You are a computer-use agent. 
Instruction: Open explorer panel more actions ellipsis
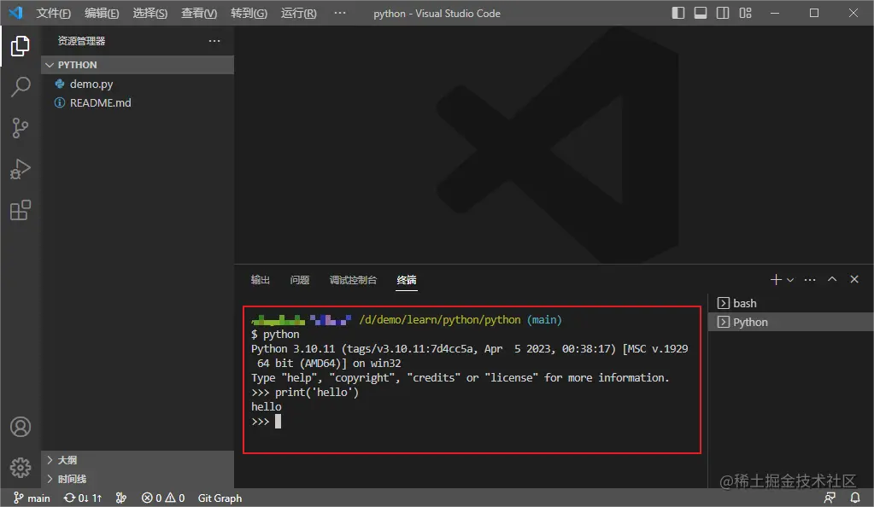(214, 41)
